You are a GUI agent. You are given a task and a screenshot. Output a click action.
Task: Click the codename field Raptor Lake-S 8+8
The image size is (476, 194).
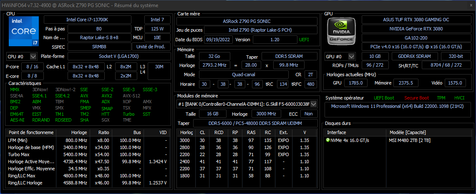99,37
